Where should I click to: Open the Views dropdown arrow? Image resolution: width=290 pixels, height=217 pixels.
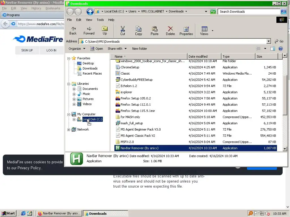[x=212, y=31]
